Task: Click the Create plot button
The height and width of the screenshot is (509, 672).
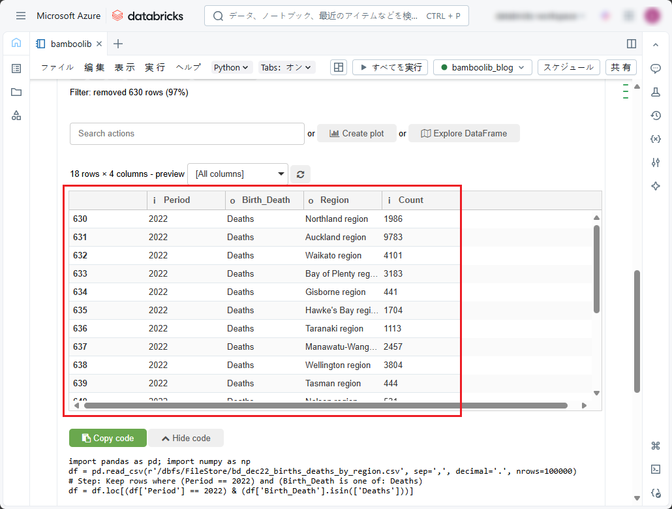Action: [356, 133]
